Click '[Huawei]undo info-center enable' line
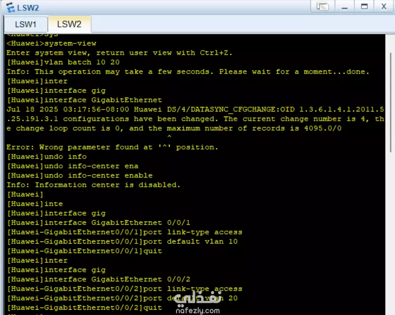The width and height of the screenshot is (395, 315). click(x=80, y=175)
